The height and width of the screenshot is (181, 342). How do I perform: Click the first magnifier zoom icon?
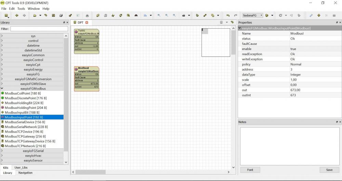tap(159, 15)
